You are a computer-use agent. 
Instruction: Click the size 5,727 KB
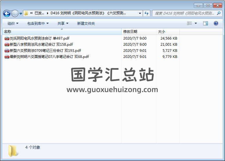pos(170,51)
